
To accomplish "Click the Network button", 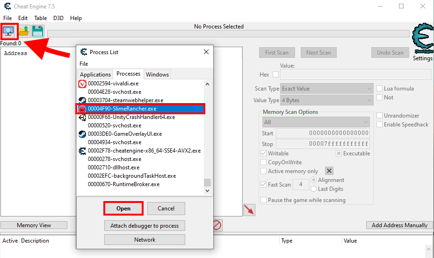I will pos(145,239).
